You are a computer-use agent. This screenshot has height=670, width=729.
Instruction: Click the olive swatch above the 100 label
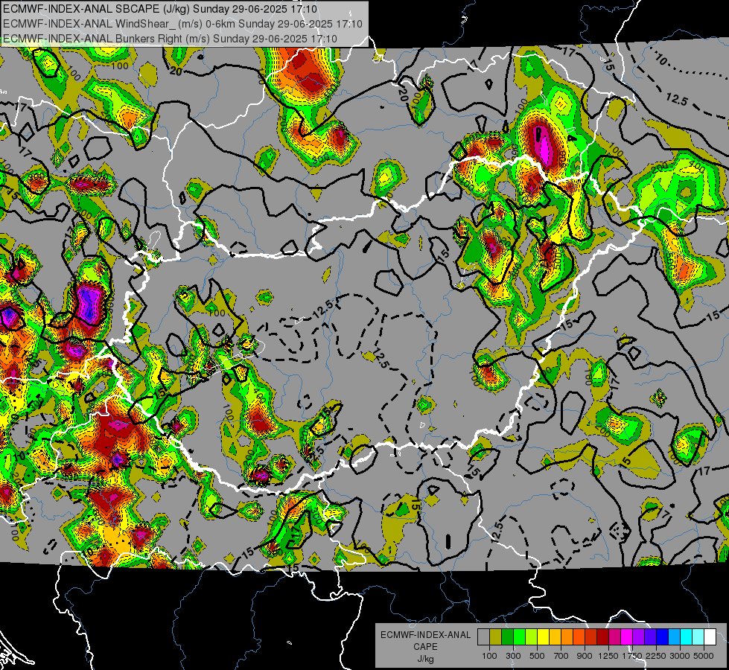pyautogui.click(x=496, y=636)
